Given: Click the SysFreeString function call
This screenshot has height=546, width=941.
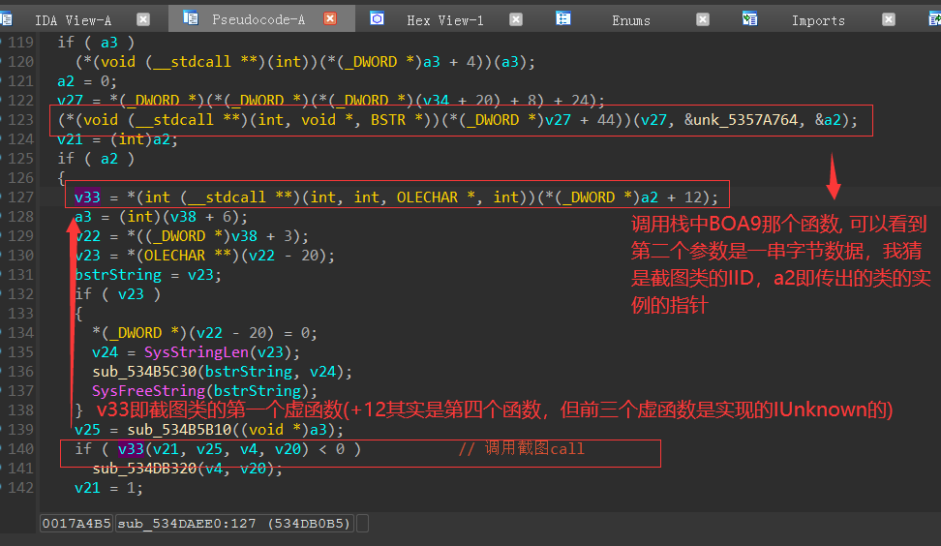Looking at the screenshot, I should [x=148, y=390].
